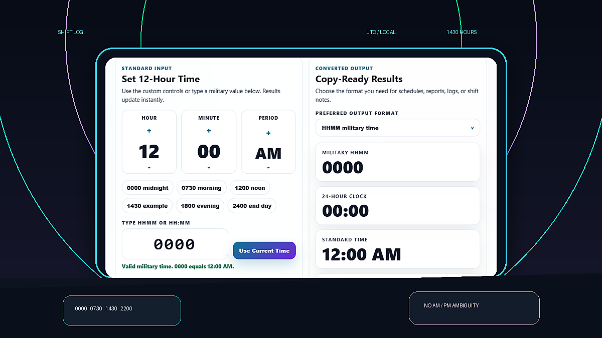Viewport: 602px width, 338px height.
Task: Click the UTC / LOCAL label
Action: tap(381, 32)
